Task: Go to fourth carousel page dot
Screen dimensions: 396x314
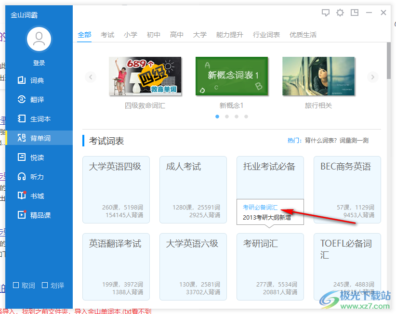Action: (246, 117)
